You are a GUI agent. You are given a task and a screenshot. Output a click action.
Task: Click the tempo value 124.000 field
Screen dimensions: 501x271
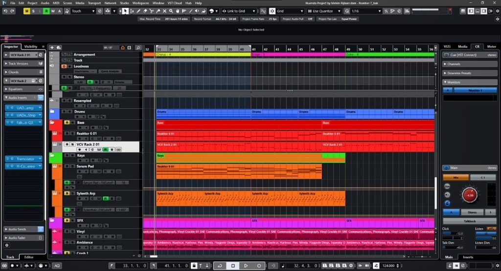[388, 266]
